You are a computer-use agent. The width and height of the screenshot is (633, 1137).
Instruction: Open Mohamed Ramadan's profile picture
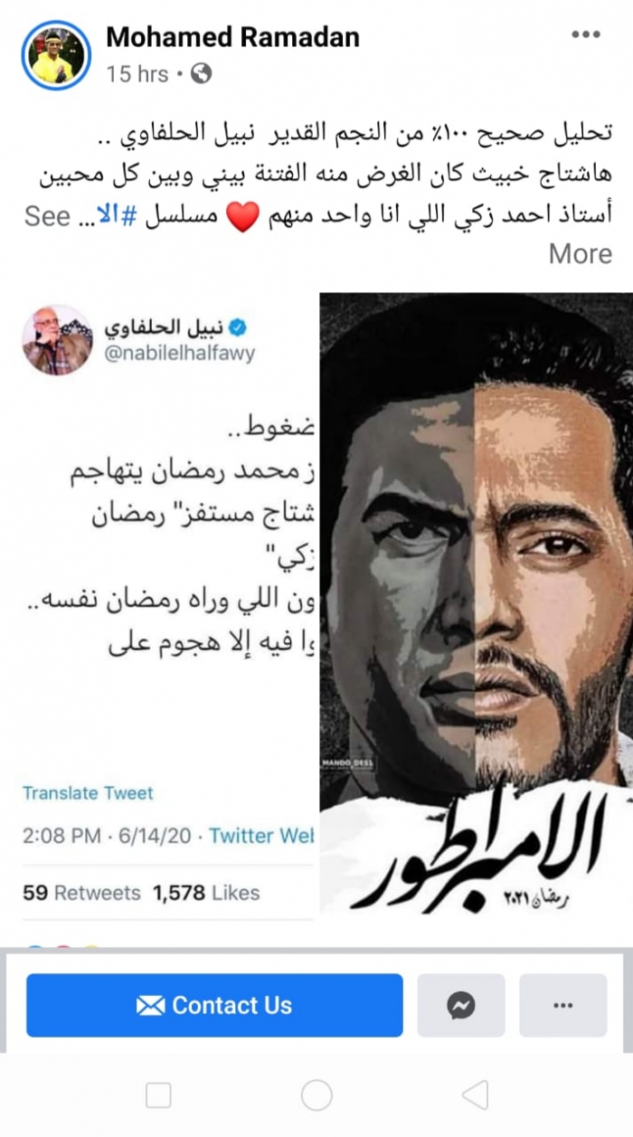point(56,55)
